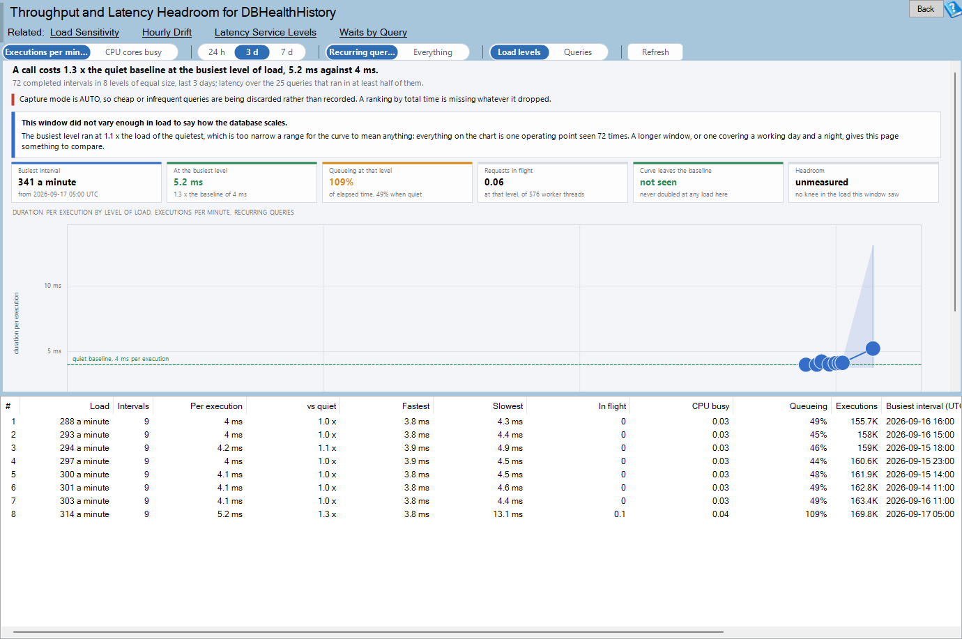Select the 7 d time window
This screenshot has height=639, width=962.
[x=287, y=52]
